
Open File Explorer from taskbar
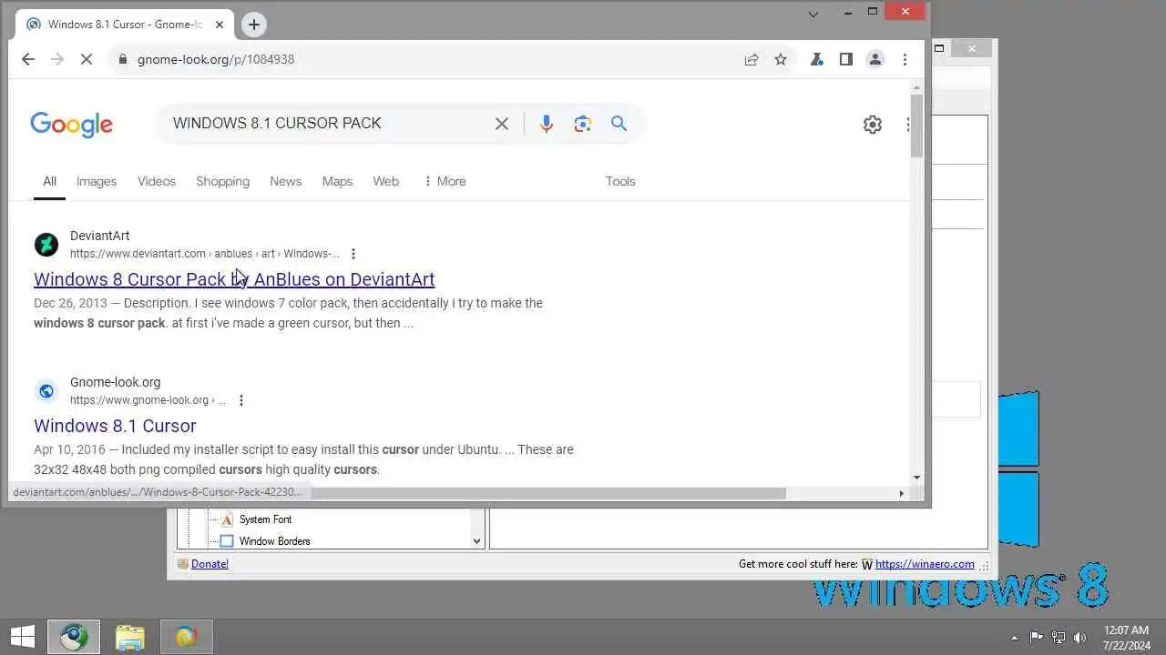[129, 637]
